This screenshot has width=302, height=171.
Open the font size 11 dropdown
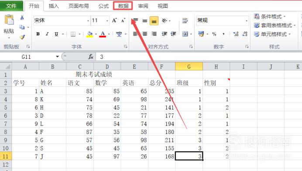pos(107,21)
